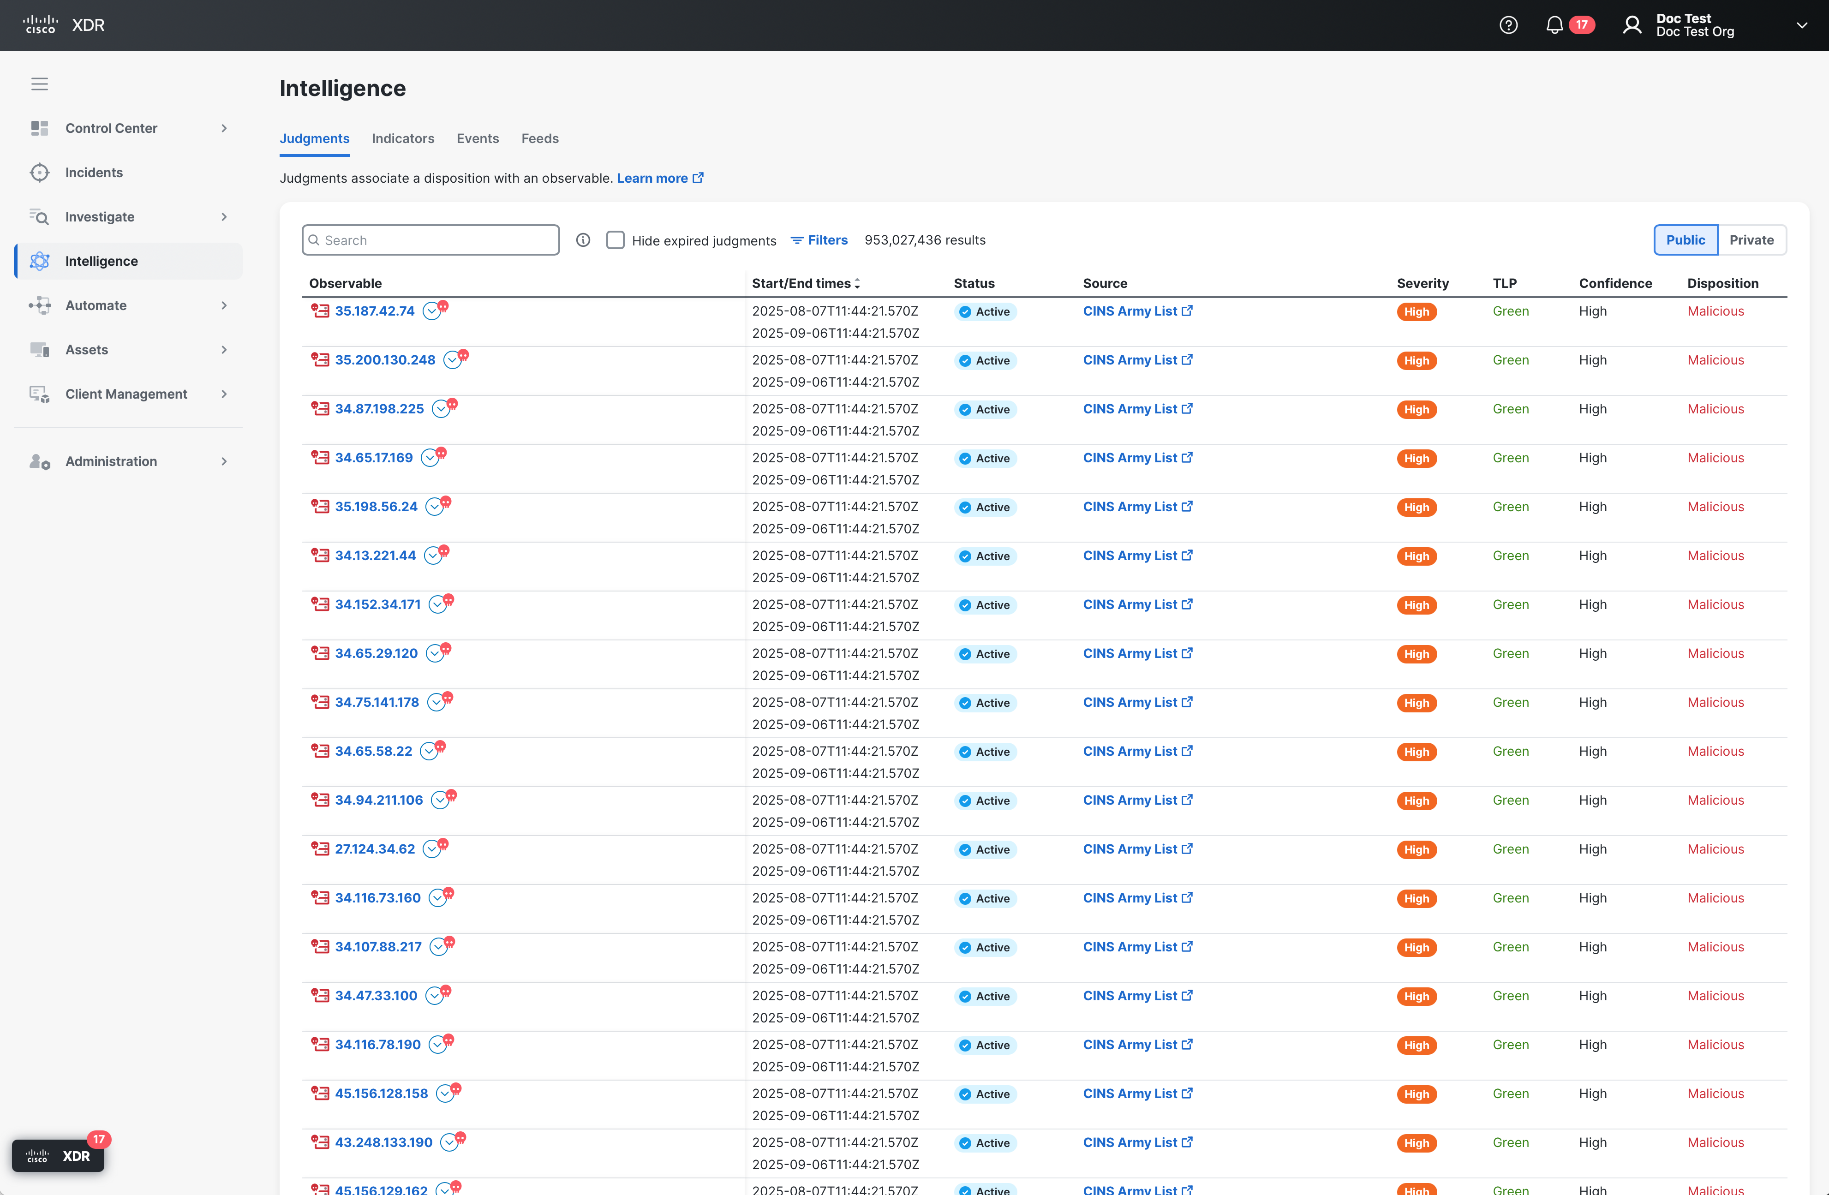Open the Feeds tab
The image size is (1829, 1195).
539,138
